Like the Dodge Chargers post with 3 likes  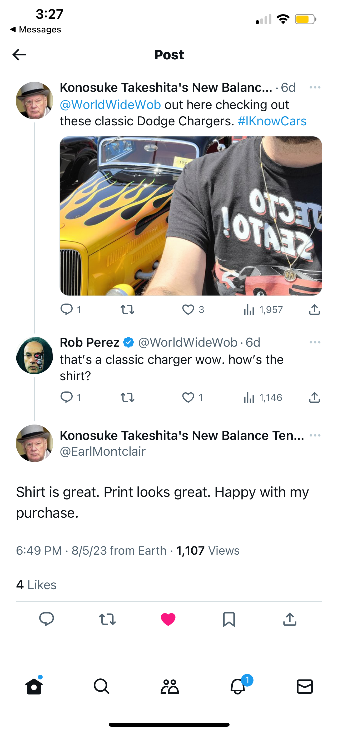click(x=188, y=310)
